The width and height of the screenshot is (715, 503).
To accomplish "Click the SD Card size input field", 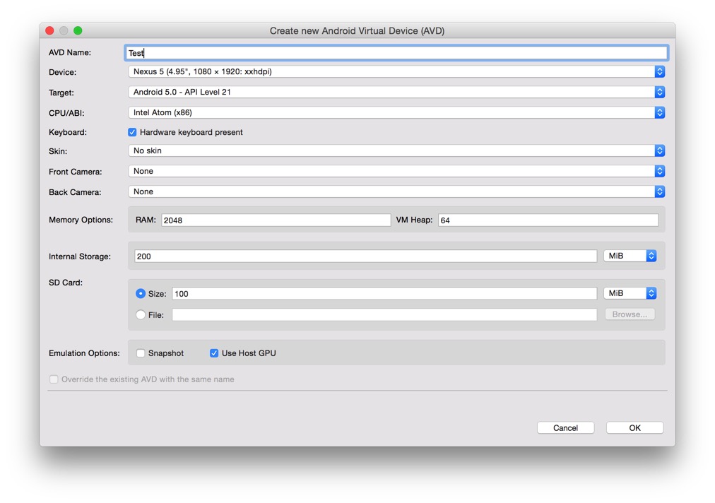I will point(384,294).
